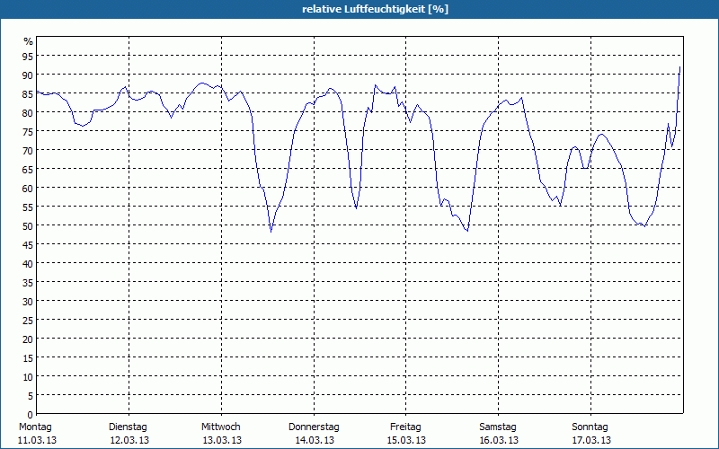Click the y-axis value '25'
Viewport: 719px width, 449px height.
(28, 321)
